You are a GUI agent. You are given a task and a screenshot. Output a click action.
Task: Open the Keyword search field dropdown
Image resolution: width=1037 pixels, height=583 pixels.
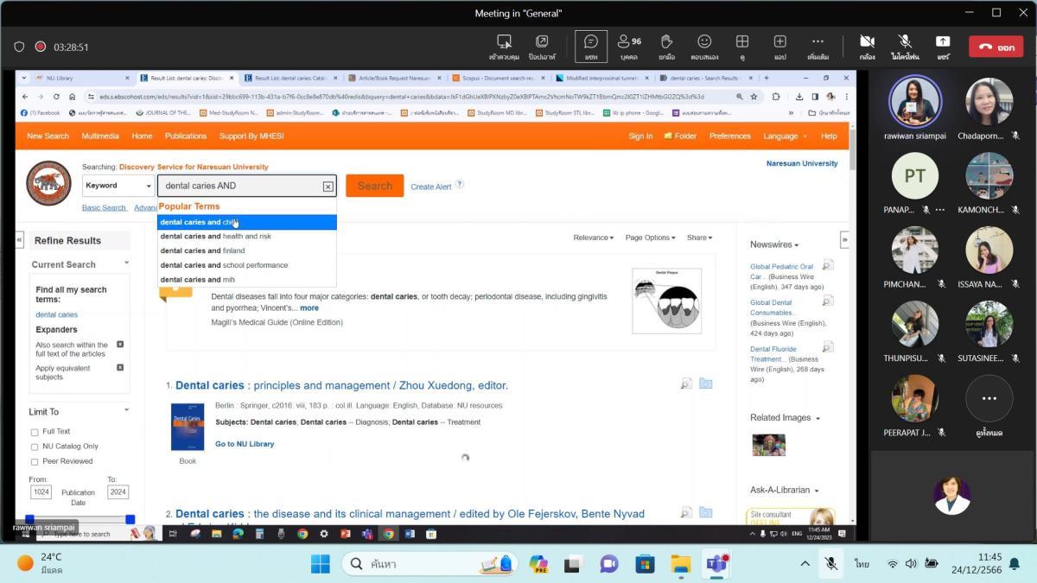point(118,186)
